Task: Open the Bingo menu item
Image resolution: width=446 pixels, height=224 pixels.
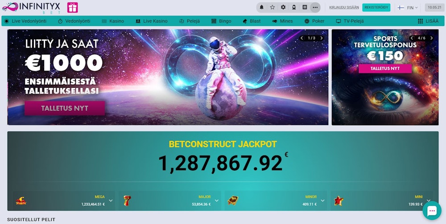Action: 221,21
